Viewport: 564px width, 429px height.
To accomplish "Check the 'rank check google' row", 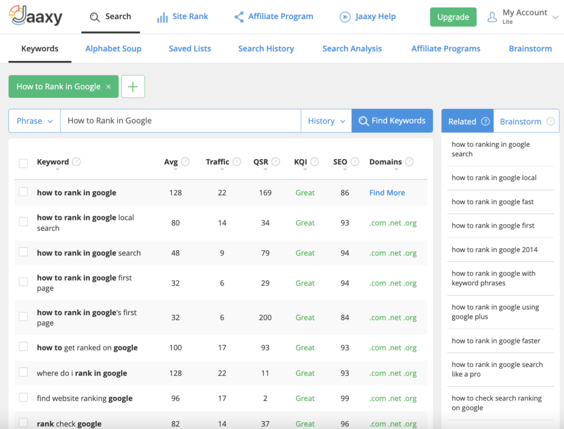I will (23, 422).
